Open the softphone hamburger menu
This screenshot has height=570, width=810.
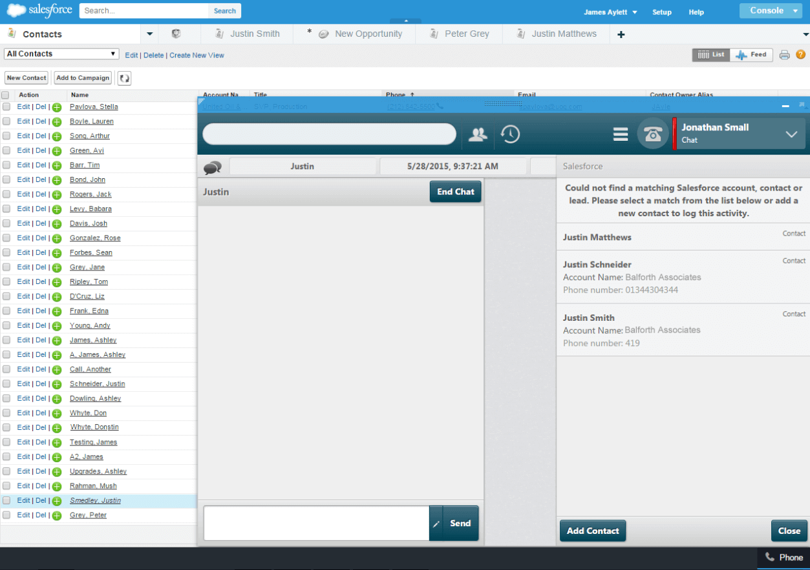click(621, 134)
